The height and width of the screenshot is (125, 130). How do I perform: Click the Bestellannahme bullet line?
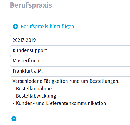click(x=32, y=89)
